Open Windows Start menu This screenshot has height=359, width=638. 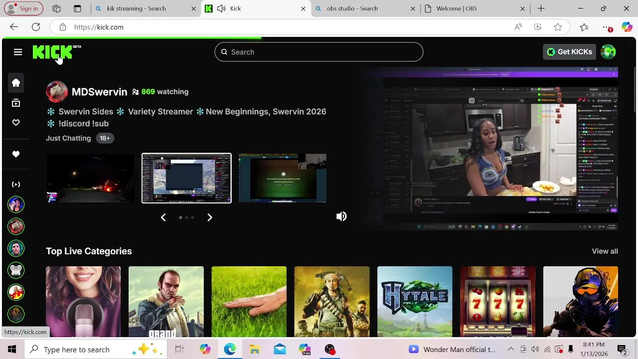[x=12, y=350]
